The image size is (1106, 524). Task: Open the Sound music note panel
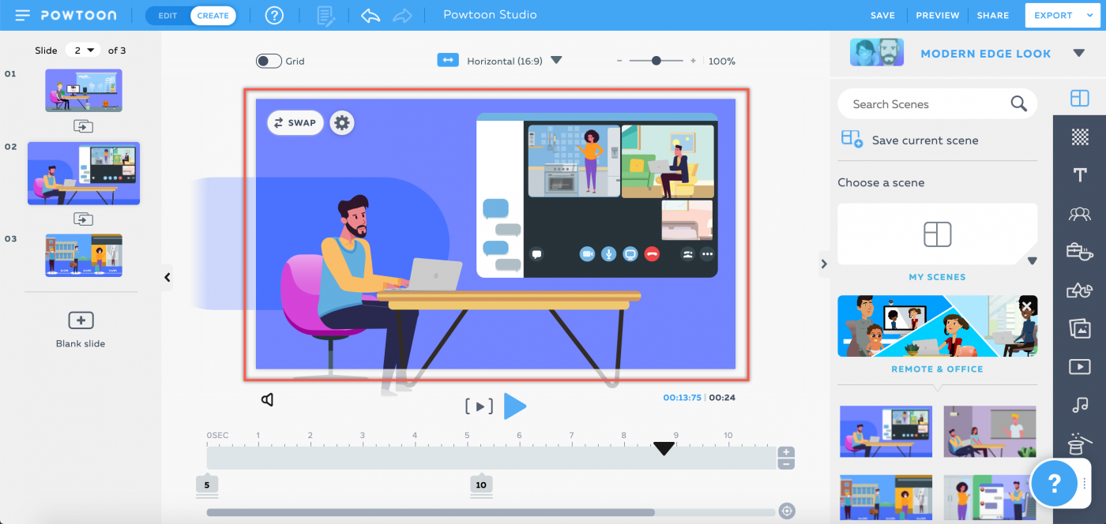1079,405
